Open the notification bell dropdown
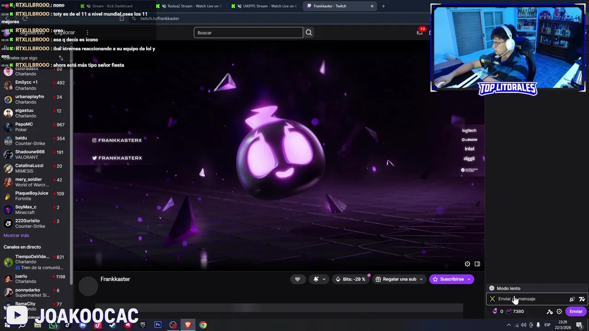Screen dimensions: 589x331 point(320,279)
